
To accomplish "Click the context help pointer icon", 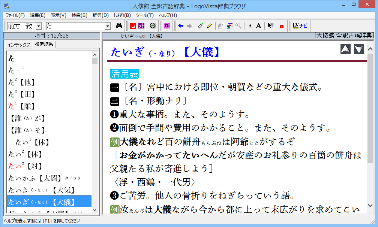I will coord(270,25).
